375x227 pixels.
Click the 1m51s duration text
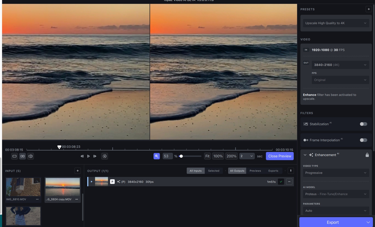[271, 182]
